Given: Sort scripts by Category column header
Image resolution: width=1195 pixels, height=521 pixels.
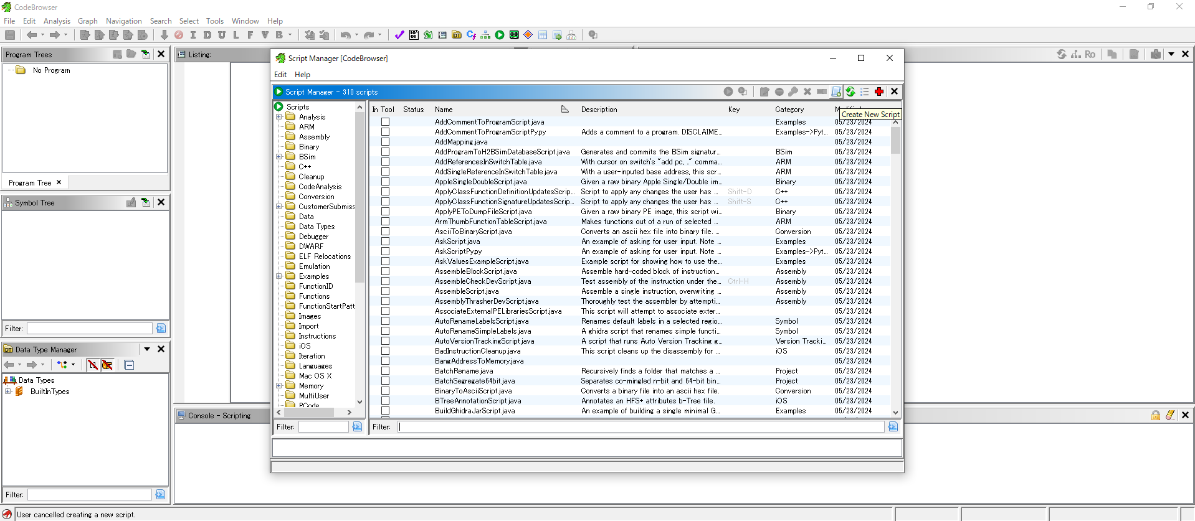Looking at the screenshot, I should point(789,110).
